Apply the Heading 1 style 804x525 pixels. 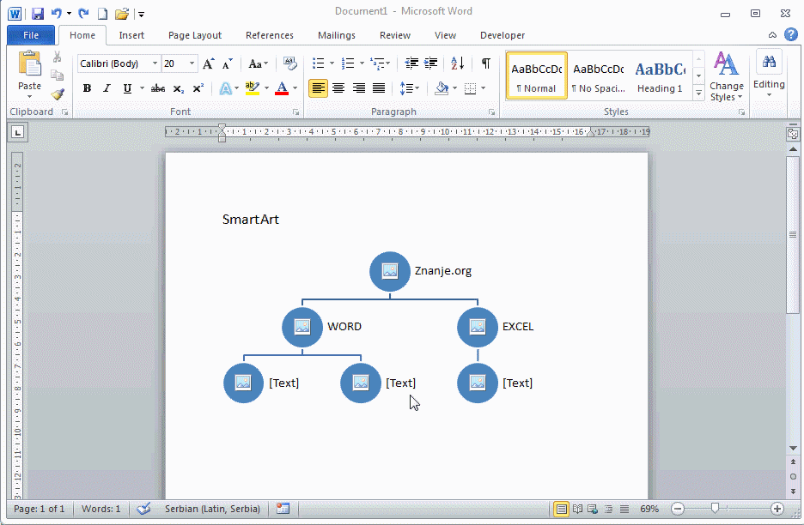[660, 75]
